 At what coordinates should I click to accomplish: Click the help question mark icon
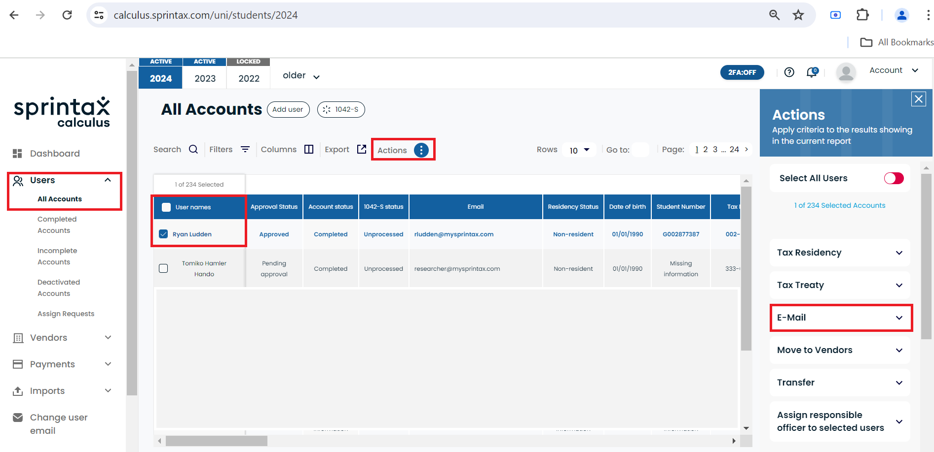tap(789, 72)
